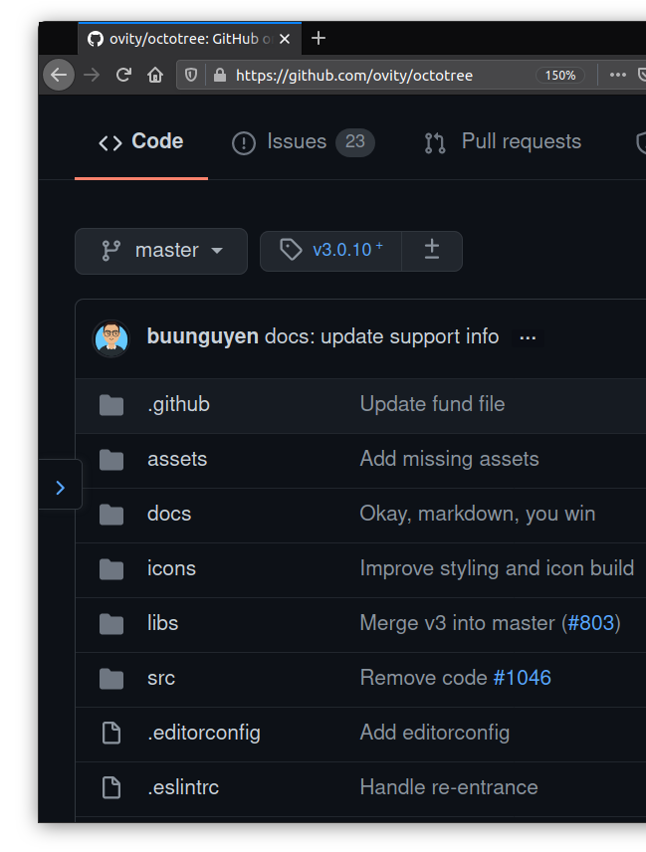Viewport: 646px width, 852px height.
Task: Open commit message Add missing assets
Action: coord(449,459)
